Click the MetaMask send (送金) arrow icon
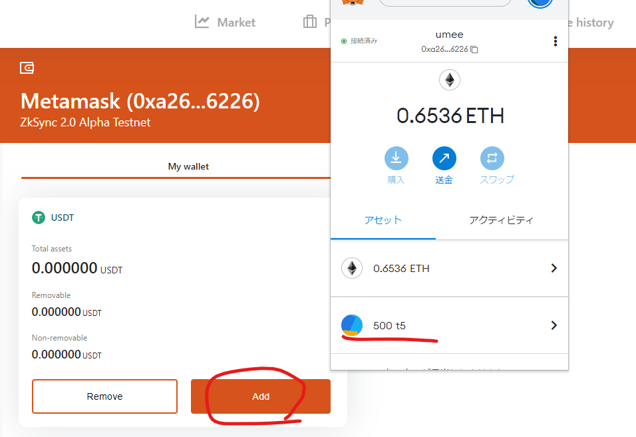Screen dimensions: 636x437 click(444, 158)
